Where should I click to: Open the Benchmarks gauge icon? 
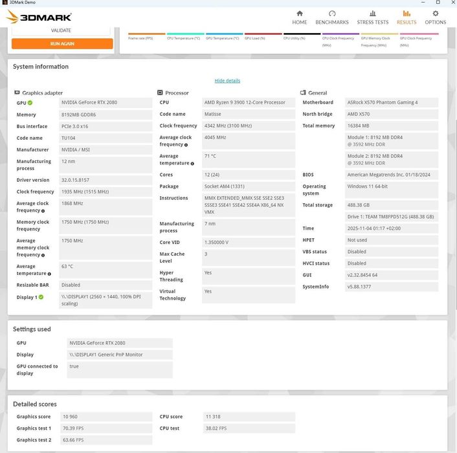(332, 14)
